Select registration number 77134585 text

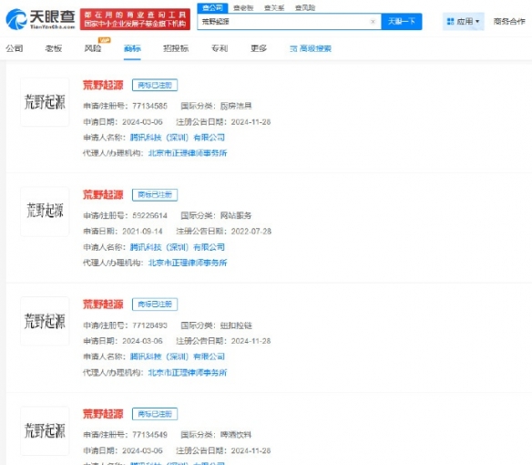(x=149, y=106)
